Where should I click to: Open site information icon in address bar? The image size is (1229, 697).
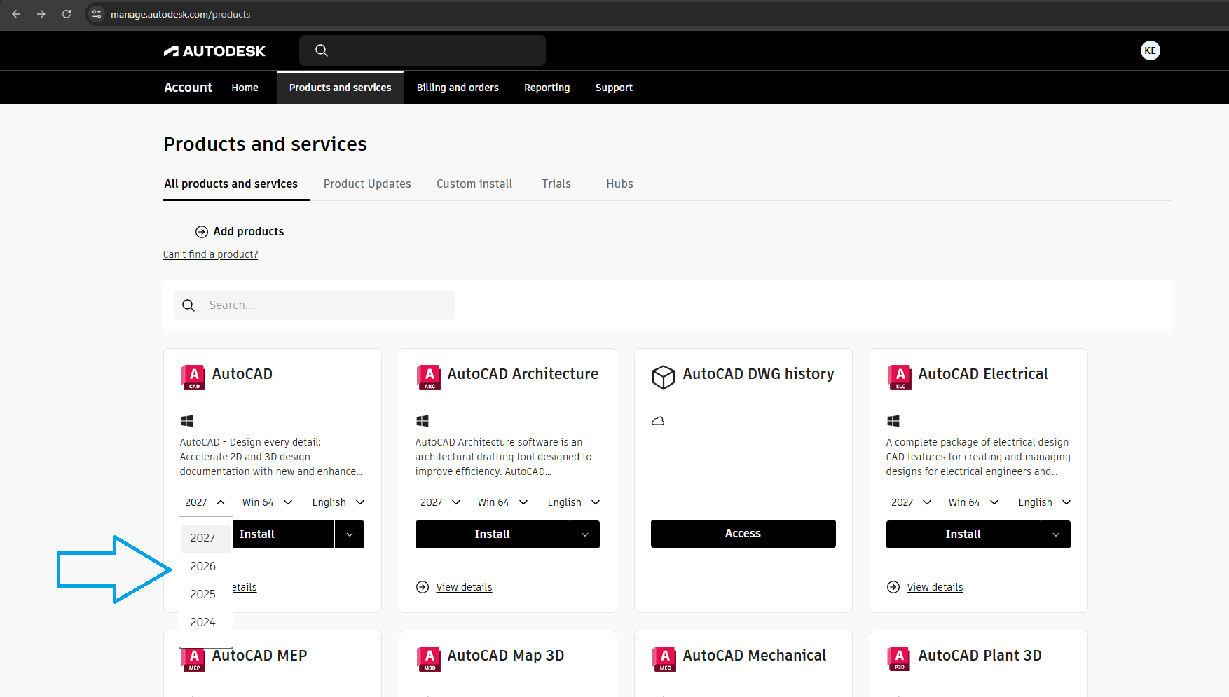[97, 14]
